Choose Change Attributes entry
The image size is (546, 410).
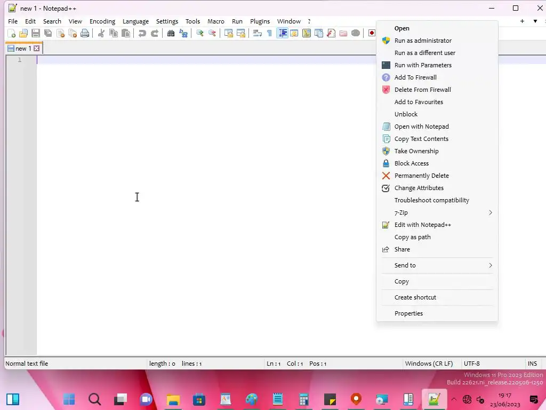click(x=437, y=188)
